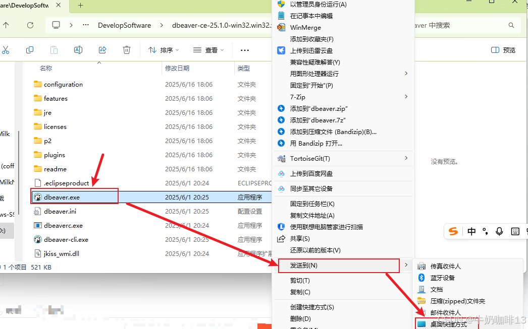528x329 pixels.
Task: Select 复制文件地址(A) menu entry
Action: (x=343, y=216)
